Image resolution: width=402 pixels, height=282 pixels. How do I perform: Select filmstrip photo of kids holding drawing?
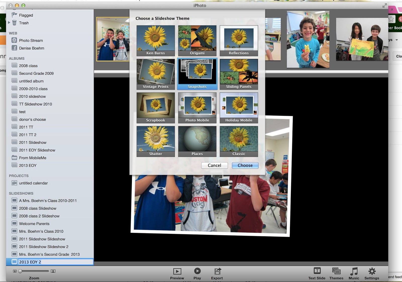coord(362,39)
